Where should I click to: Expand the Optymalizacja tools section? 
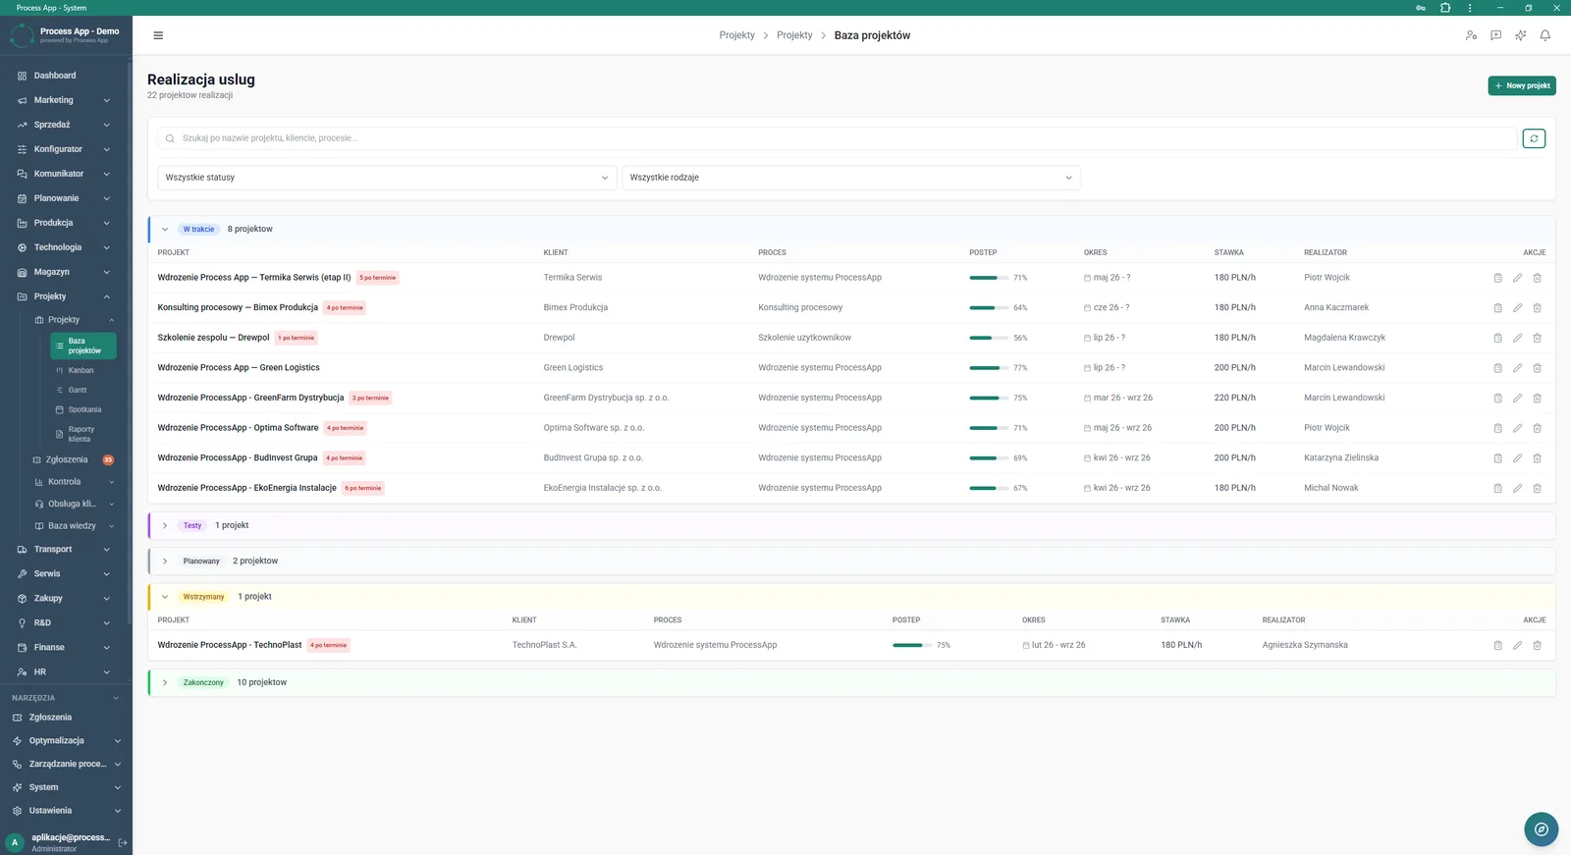66,741
